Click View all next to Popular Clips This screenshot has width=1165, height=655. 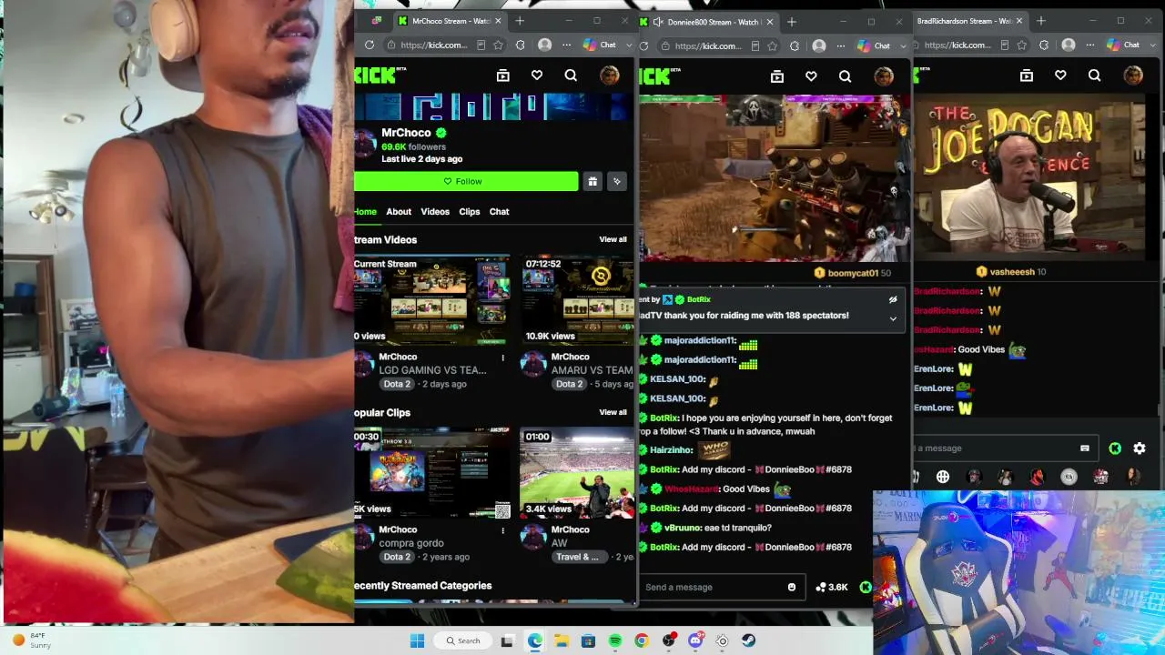click(613, 412)
